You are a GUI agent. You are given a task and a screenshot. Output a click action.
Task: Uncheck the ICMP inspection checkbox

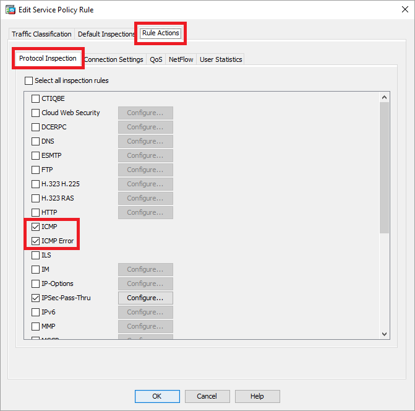35,227
